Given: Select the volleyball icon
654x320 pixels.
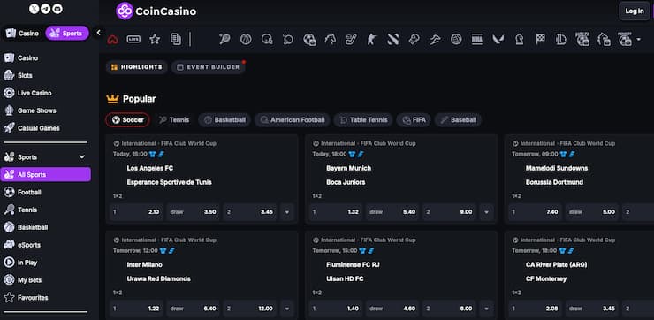Looking at the screenshot, I should click(x=456, y=39).
